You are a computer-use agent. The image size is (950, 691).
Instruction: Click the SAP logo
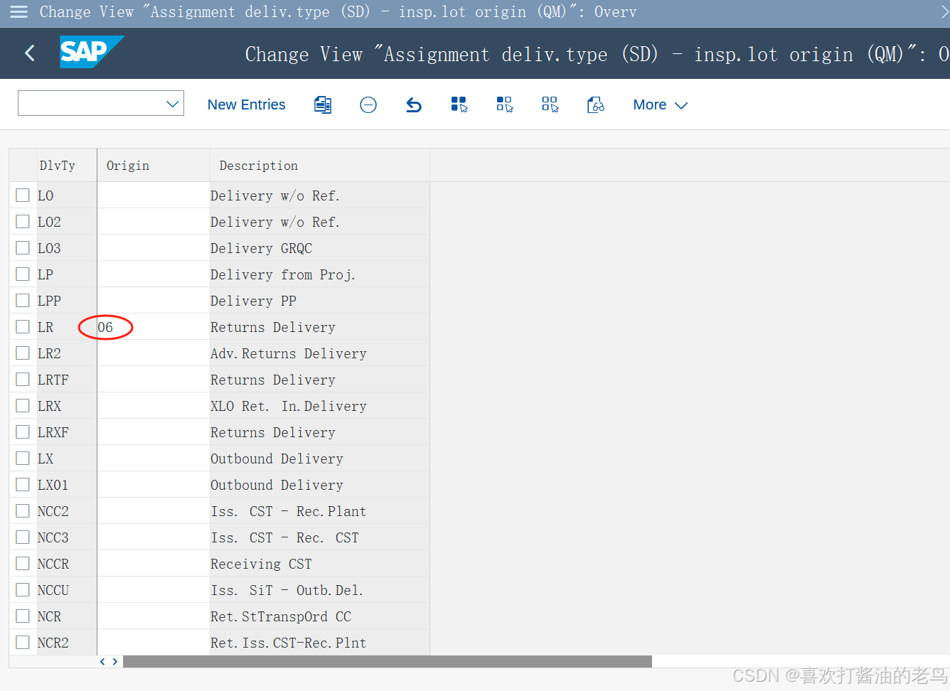click(92, 52)
